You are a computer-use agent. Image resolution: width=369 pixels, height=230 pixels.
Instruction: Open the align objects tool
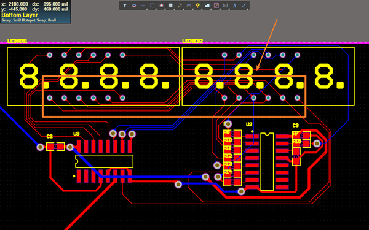coord(161,6)
